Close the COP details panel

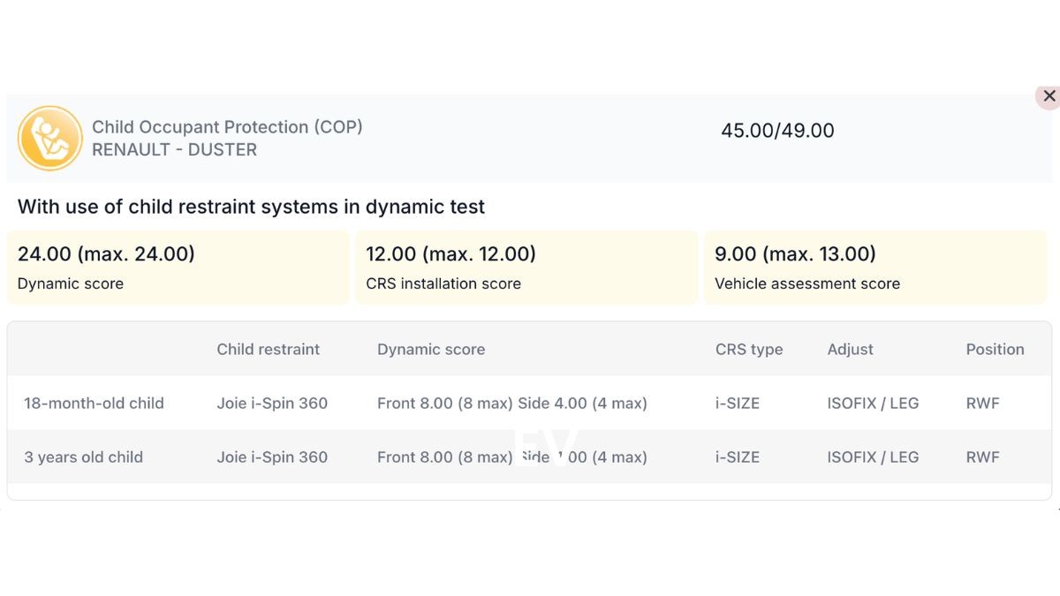(x=1049, y=96)
